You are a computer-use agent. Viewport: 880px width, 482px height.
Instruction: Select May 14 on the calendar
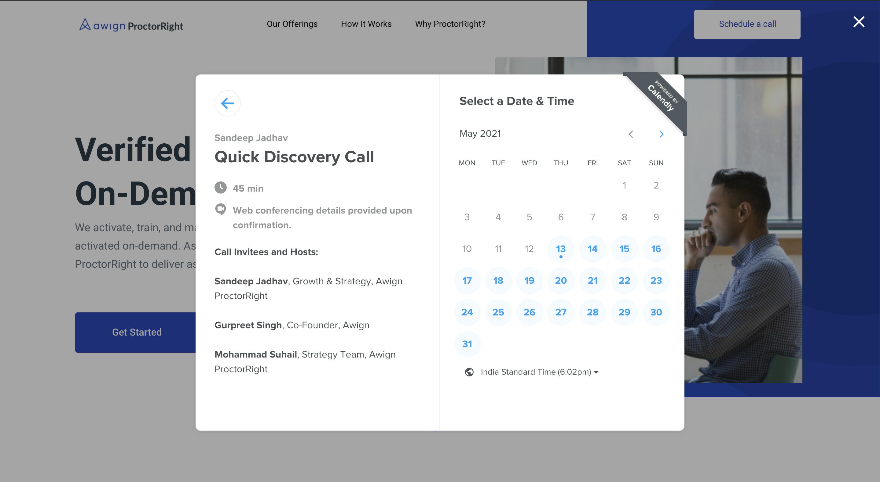click(x=592, y=249)
